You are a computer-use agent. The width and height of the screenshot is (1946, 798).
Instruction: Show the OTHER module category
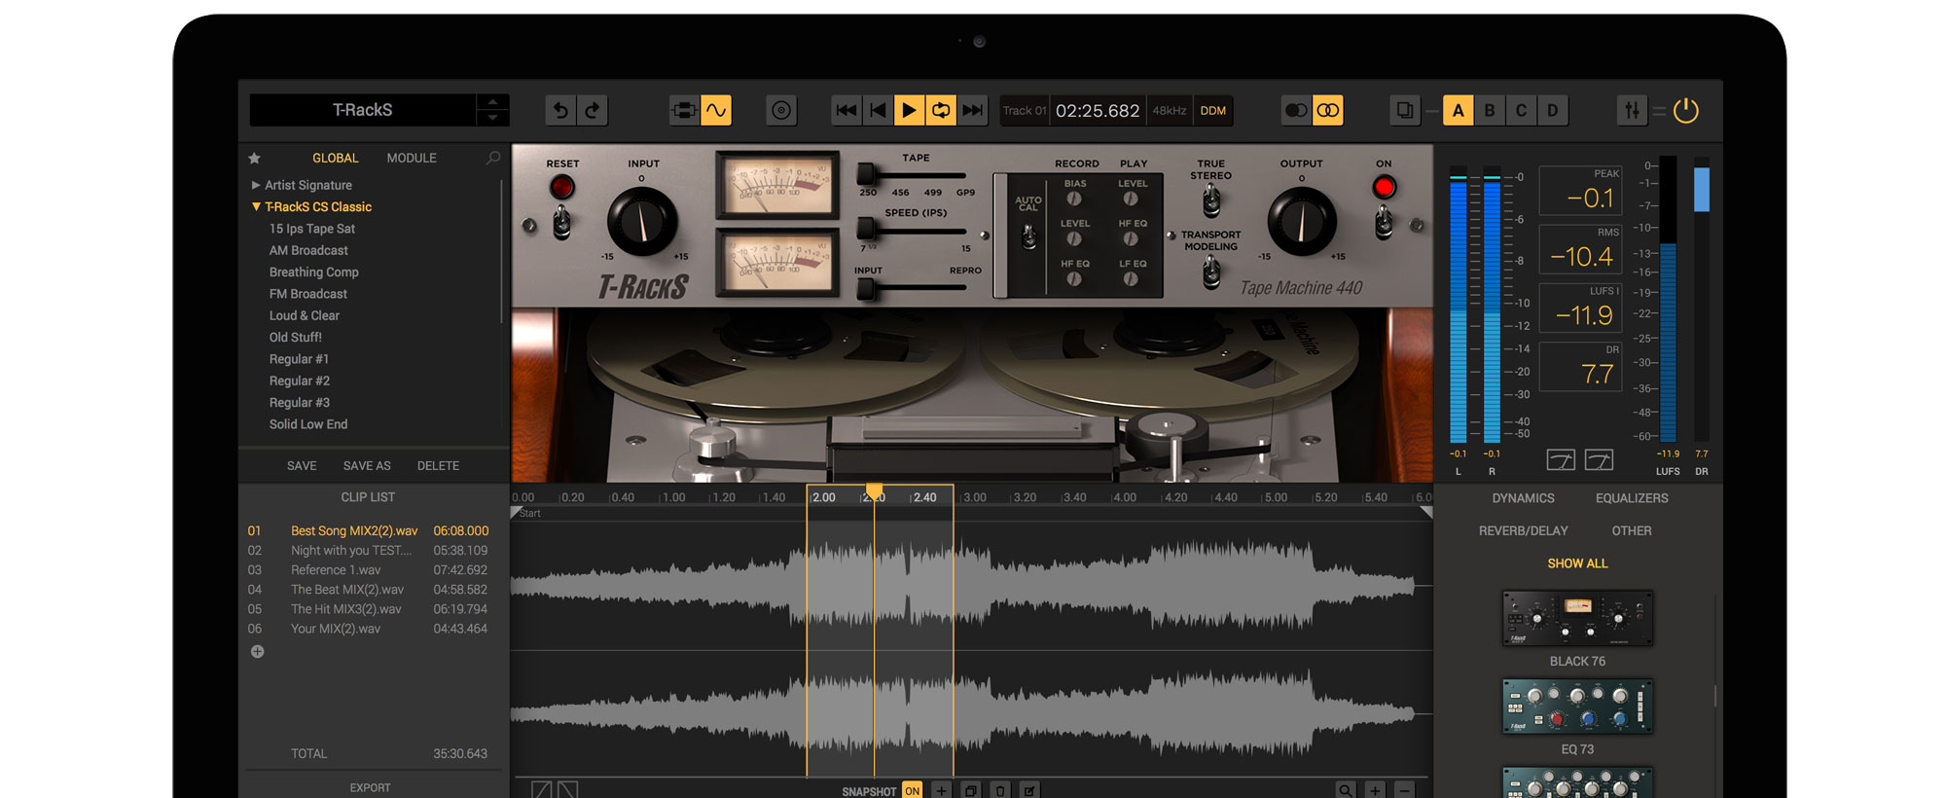coord(1632,531)
